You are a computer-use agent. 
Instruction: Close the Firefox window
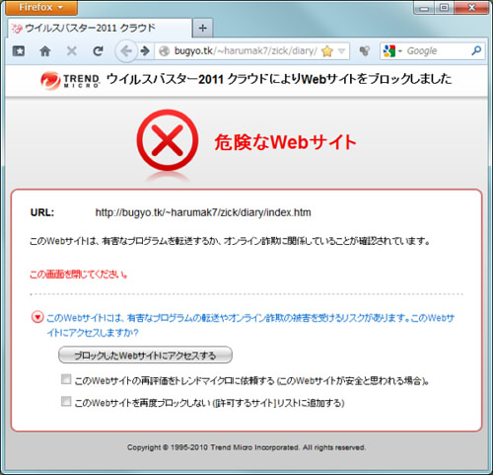click(471, 8)
